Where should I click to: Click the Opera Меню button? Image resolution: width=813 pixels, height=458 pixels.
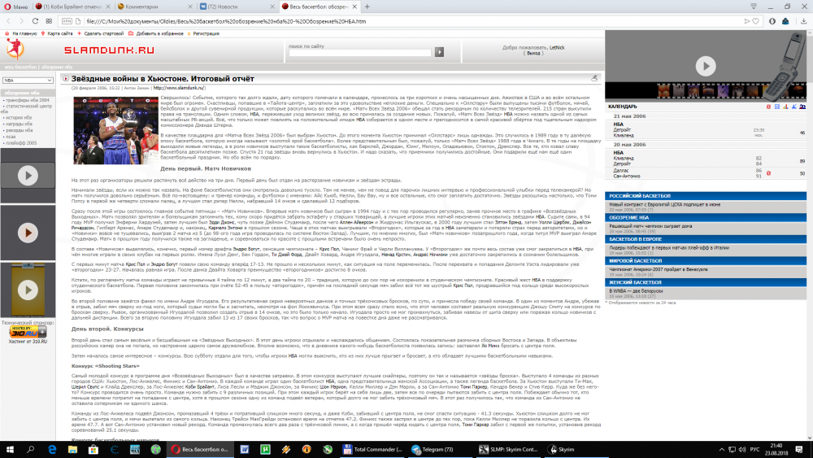(x=16, y=7)
